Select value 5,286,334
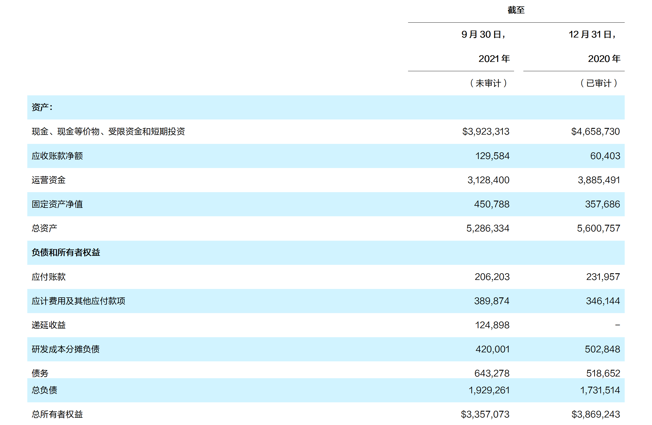This screenshot has width=652, height=425. point(488,228)
